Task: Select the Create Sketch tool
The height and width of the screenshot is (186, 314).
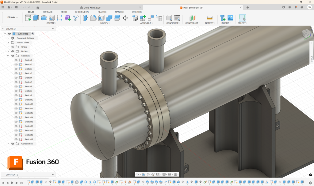Action: [28, 18]
